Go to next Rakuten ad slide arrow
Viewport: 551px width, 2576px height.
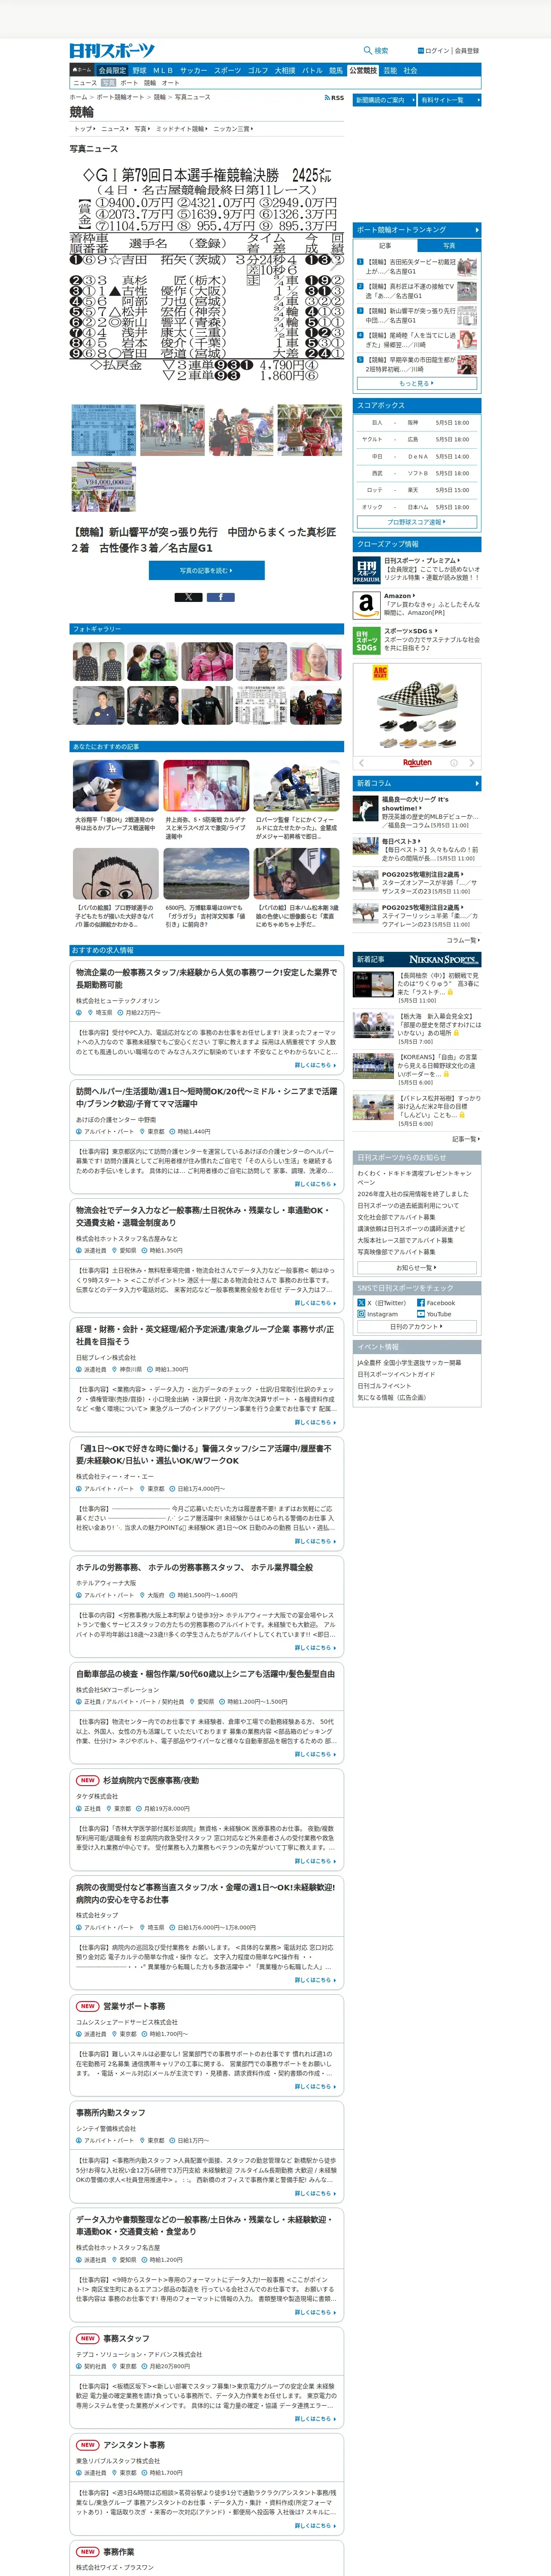click(x=472, y=762)
